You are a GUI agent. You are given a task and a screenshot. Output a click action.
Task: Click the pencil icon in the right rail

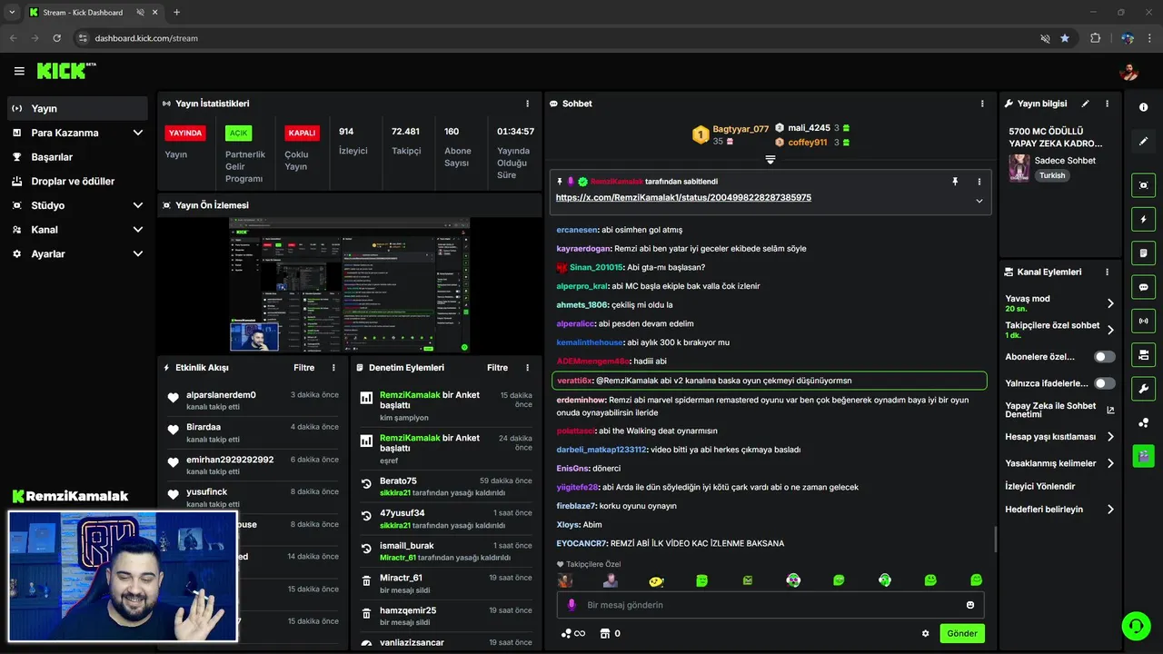(x=1143, y=141)
